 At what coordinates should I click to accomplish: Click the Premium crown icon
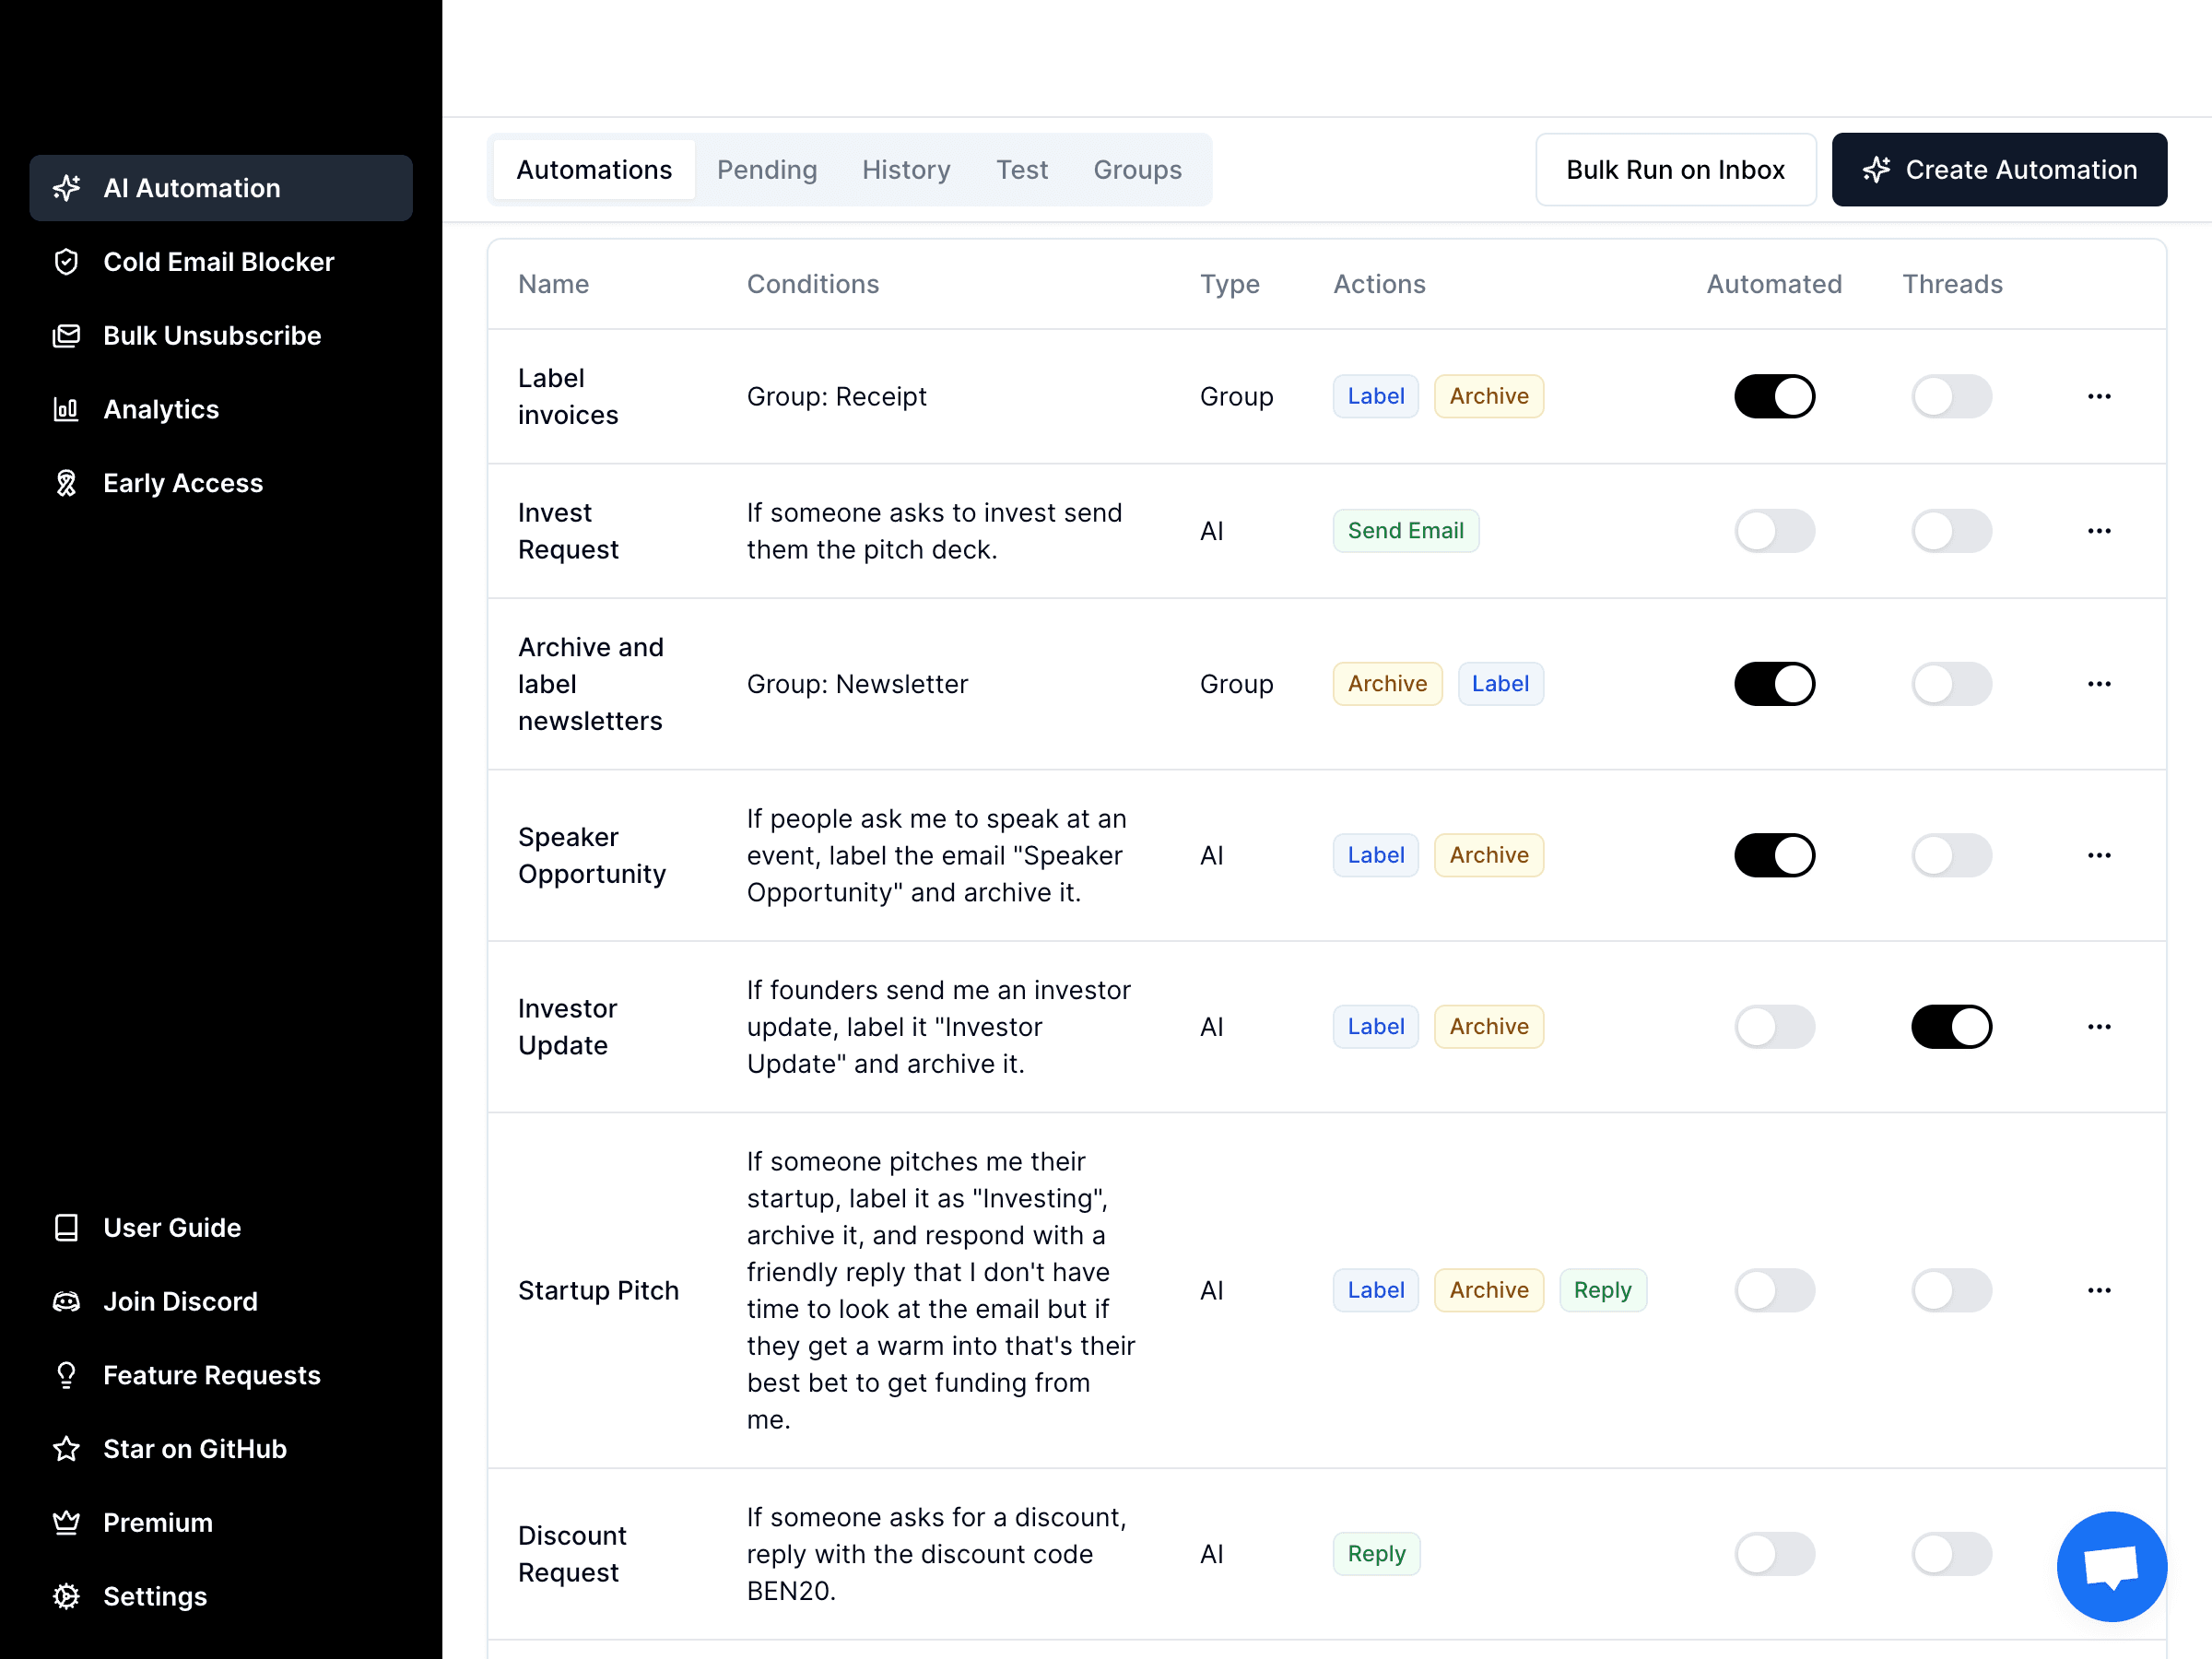66,1523
